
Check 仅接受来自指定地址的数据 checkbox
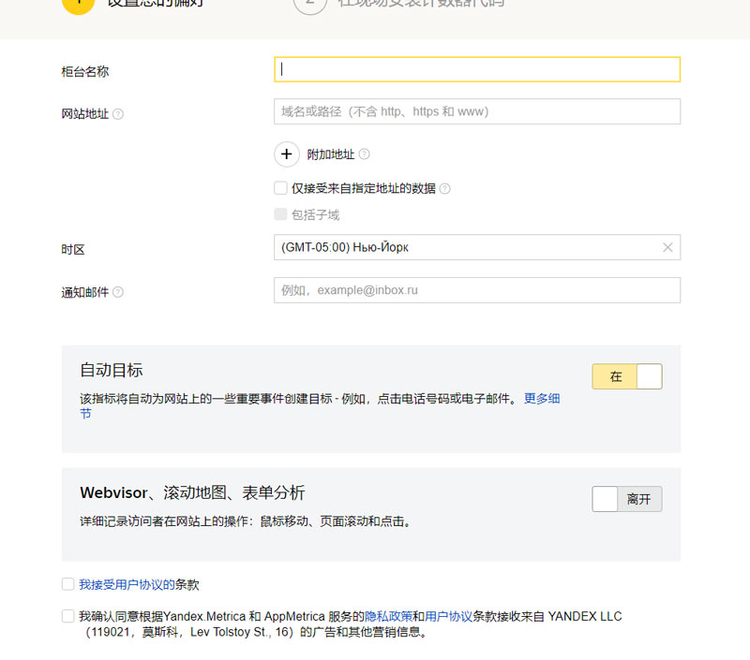point(280,188)
